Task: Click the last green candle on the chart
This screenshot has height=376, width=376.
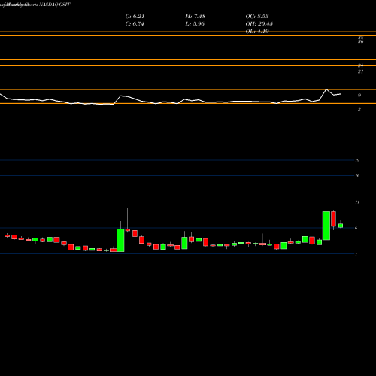Action: [341, 226]
